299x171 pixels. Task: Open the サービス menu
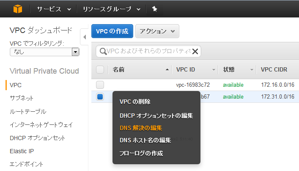[54, 9]
